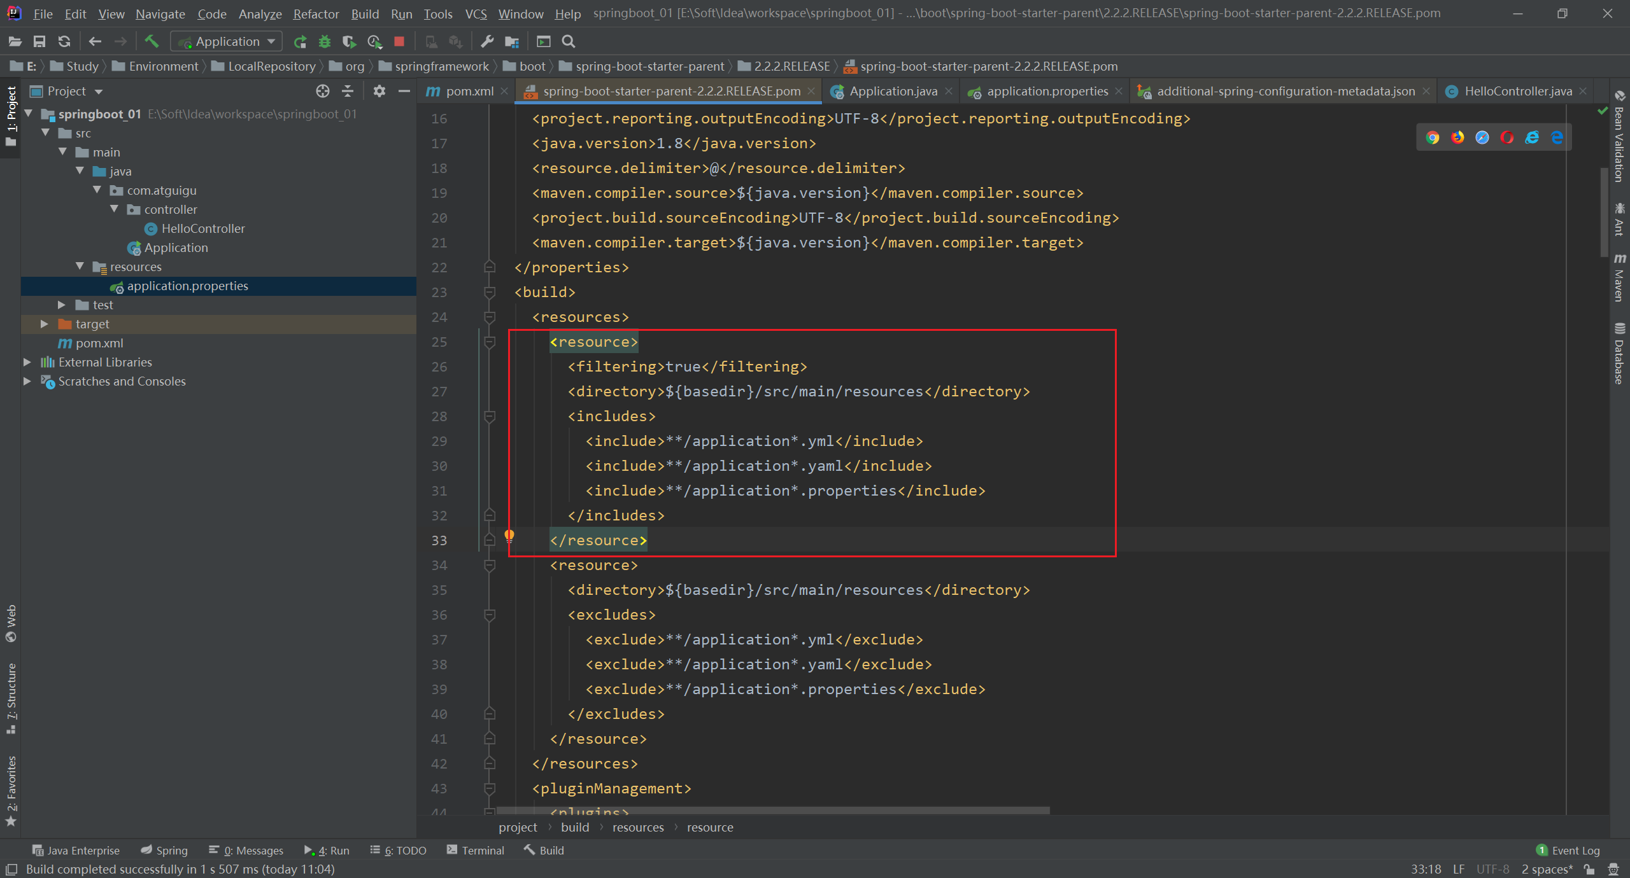Expand the test folder node
The height and width of the screenshot is (878, 1630).
click(62, 305)
